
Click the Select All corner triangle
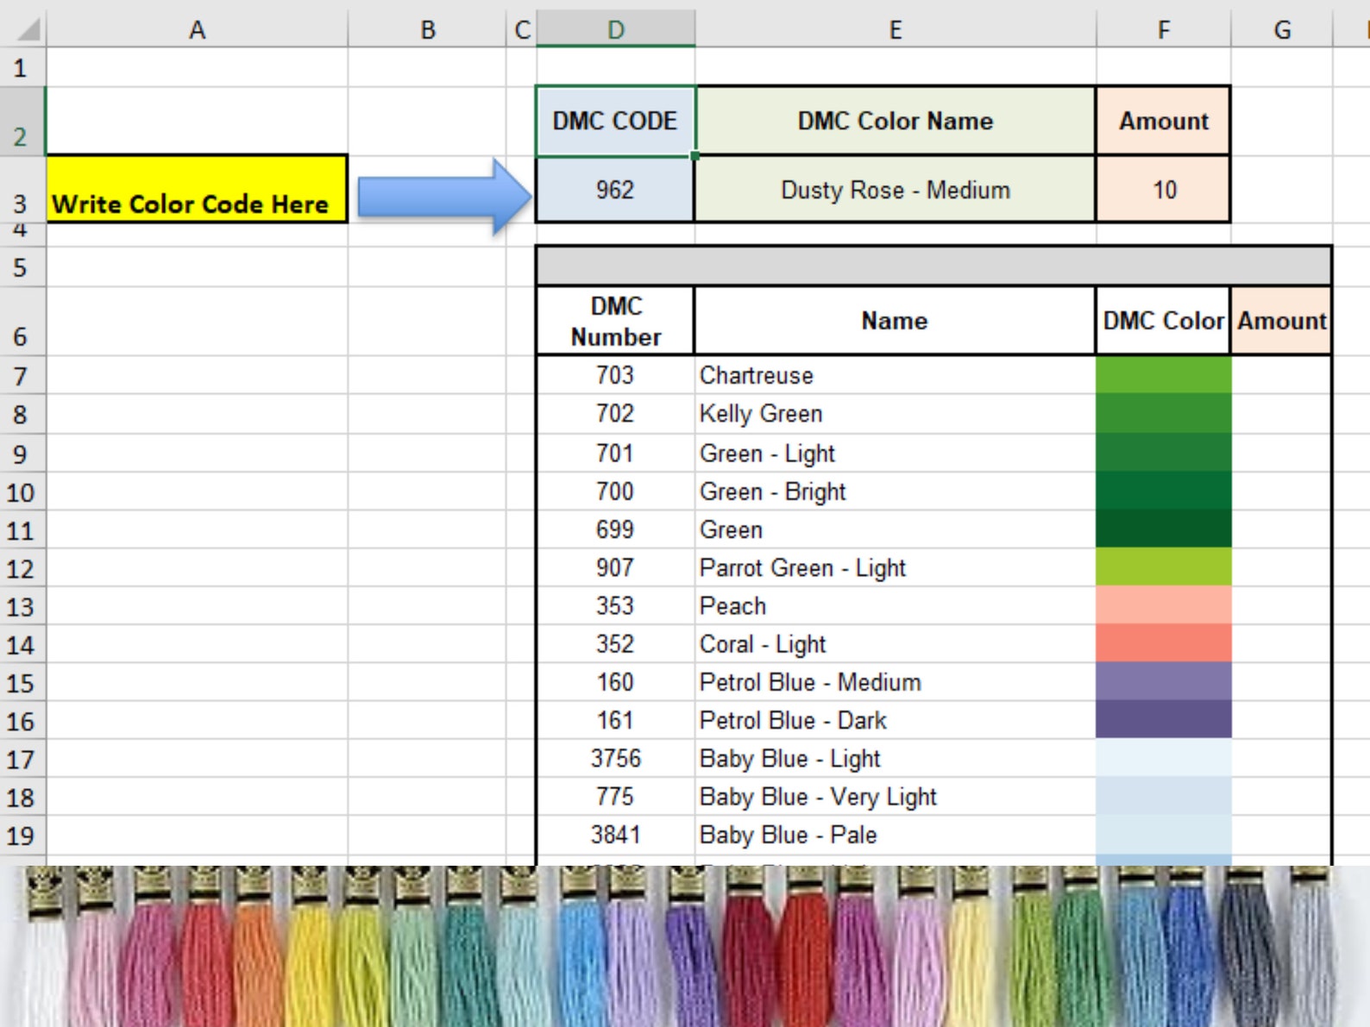click(28, 30)
